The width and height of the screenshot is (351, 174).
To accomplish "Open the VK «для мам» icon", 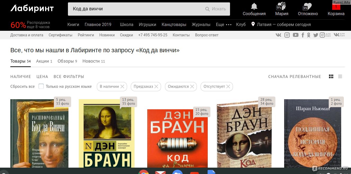I will (339, 35).
